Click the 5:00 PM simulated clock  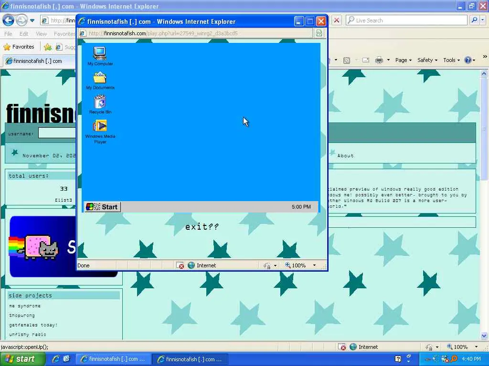pos(301,207)
